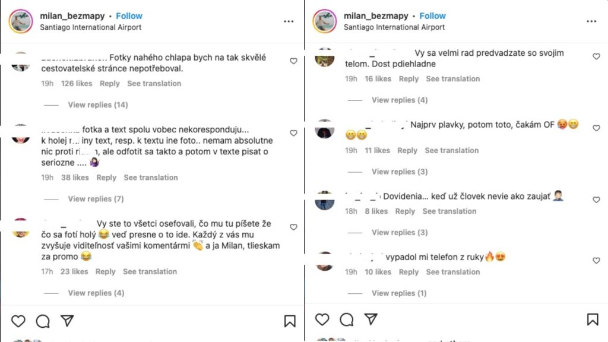
Task: Reply to the comment with 126 likes
Action: (110, 84)
